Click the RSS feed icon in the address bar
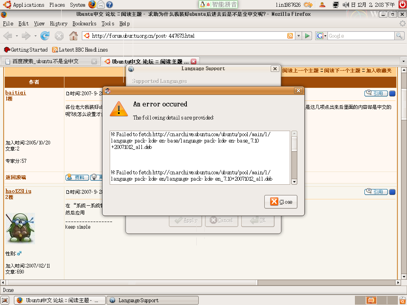The image size is (407, 305). coord(290,36)
